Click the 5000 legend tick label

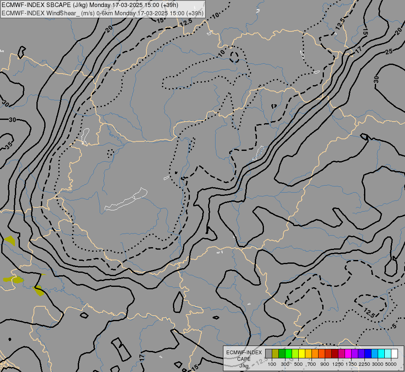point(391,364)
